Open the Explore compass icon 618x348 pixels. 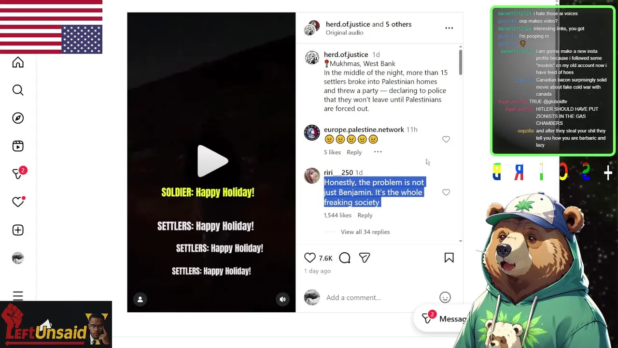click(x=18, y=118)
